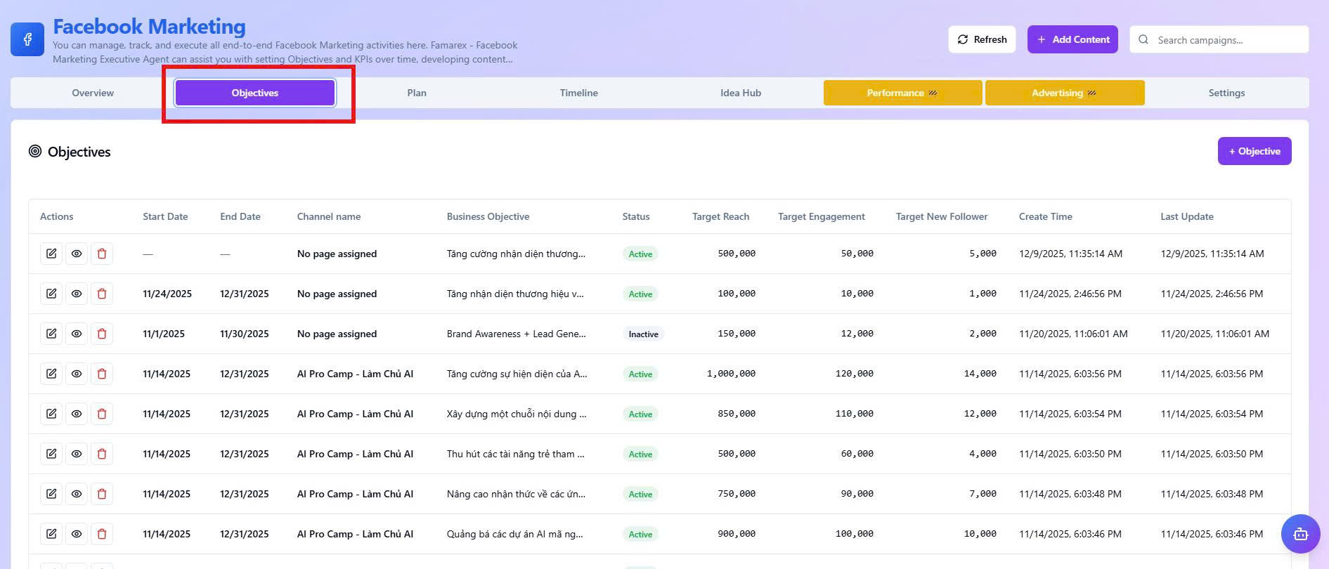Open the Performance tab

(x=902, y=93)
